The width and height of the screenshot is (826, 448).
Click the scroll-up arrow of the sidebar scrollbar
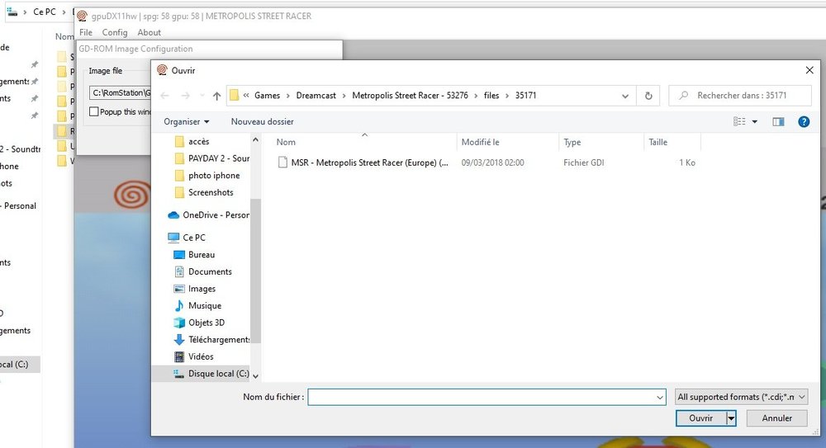coord(255,140)
